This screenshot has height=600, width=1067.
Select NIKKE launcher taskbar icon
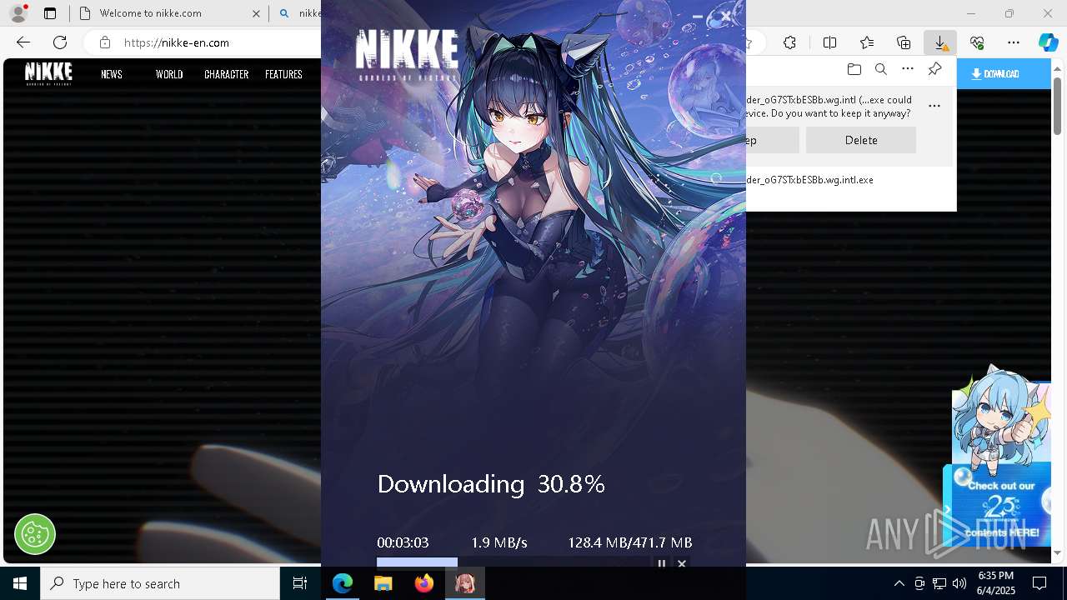[x=465, y=583]
